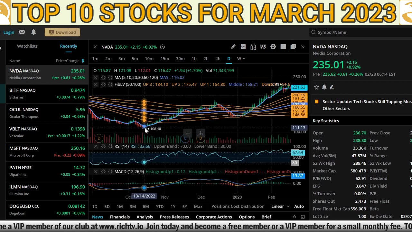Remove the MA indicator with X

tap(96, 78)
